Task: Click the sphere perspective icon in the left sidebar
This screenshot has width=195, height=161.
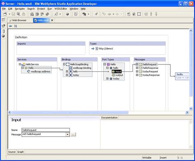Action: pos(3,36)
